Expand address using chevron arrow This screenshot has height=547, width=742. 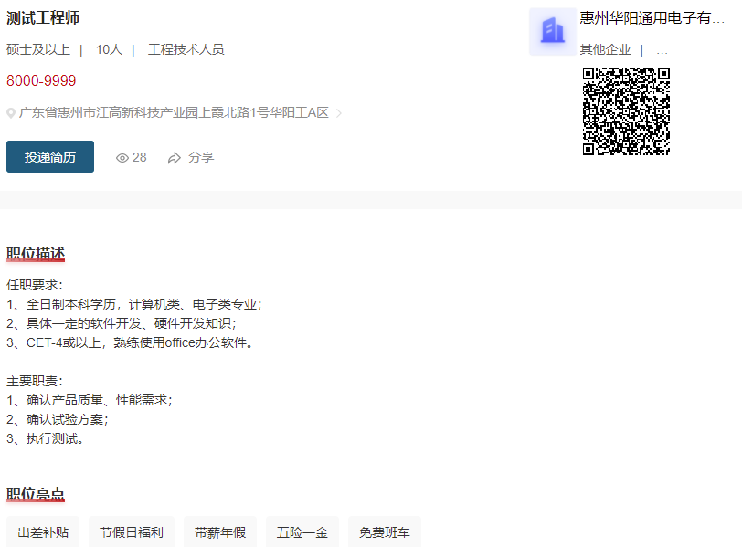pyautogui.click(x=339, y=113)
